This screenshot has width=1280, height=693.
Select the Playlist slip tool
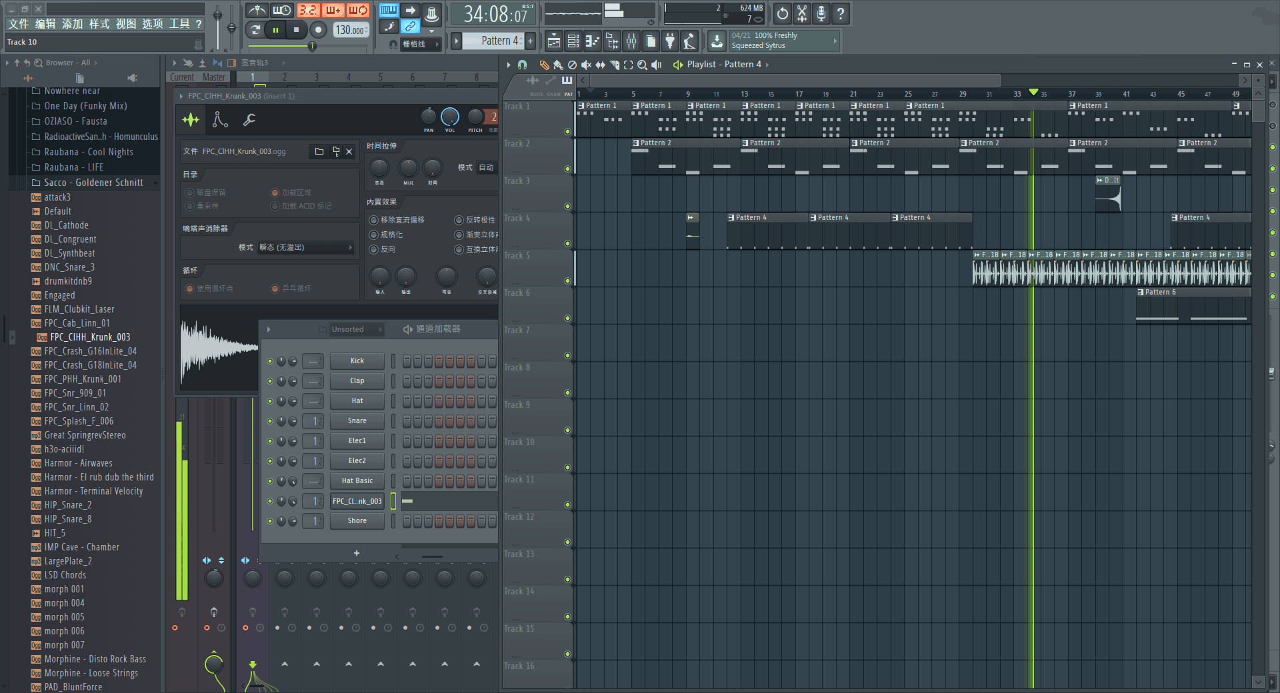click(x=601, y=65)
